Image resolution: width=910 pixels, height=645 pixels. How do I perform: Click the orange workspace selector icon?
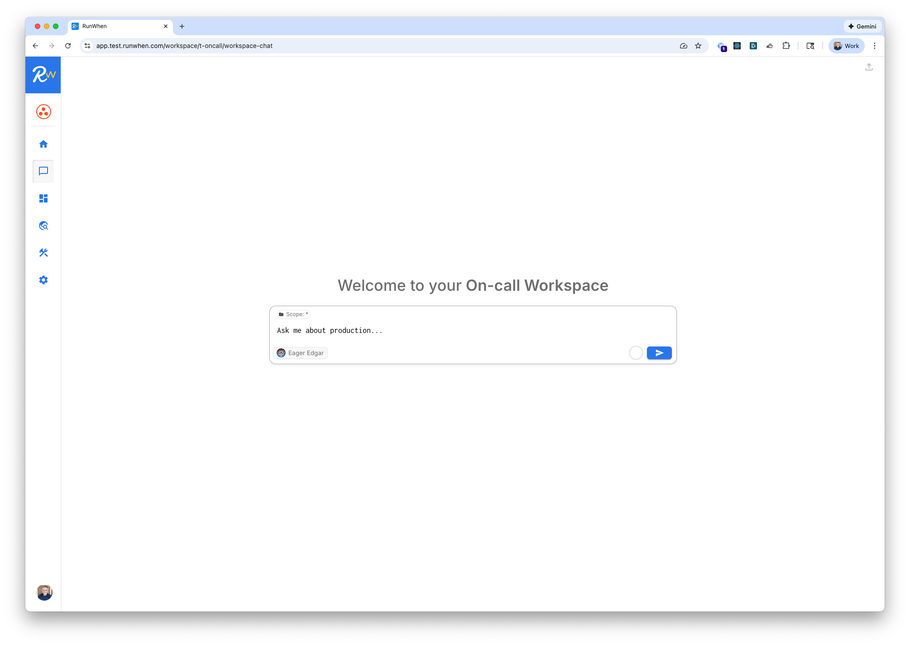(43, 111)
